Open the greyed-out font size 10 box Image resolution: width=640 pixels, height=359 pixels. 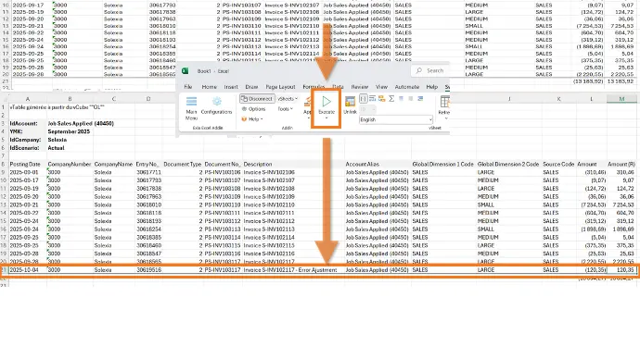point(367,109)
